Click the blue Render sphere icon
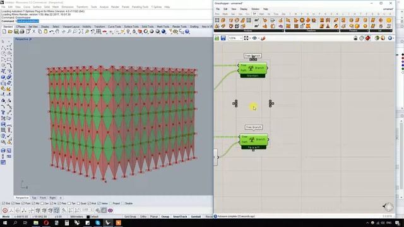The height and width of the screenshot is (227, 404). pos(163,32)
